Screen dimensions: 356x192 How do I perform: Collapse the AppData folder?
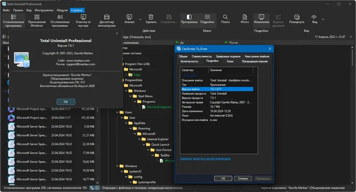click(x=126, y=123)
